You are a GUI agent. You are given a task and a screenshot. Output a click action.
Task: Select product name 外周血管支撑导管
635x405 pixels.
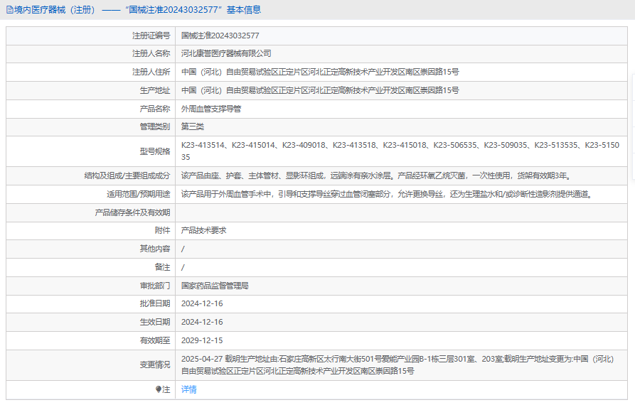click(211, 109)
